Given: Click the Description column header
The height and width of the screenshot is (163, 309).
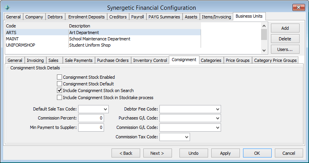Looking at the screenshot, I should pyautogui.click(x=135, y=26).
